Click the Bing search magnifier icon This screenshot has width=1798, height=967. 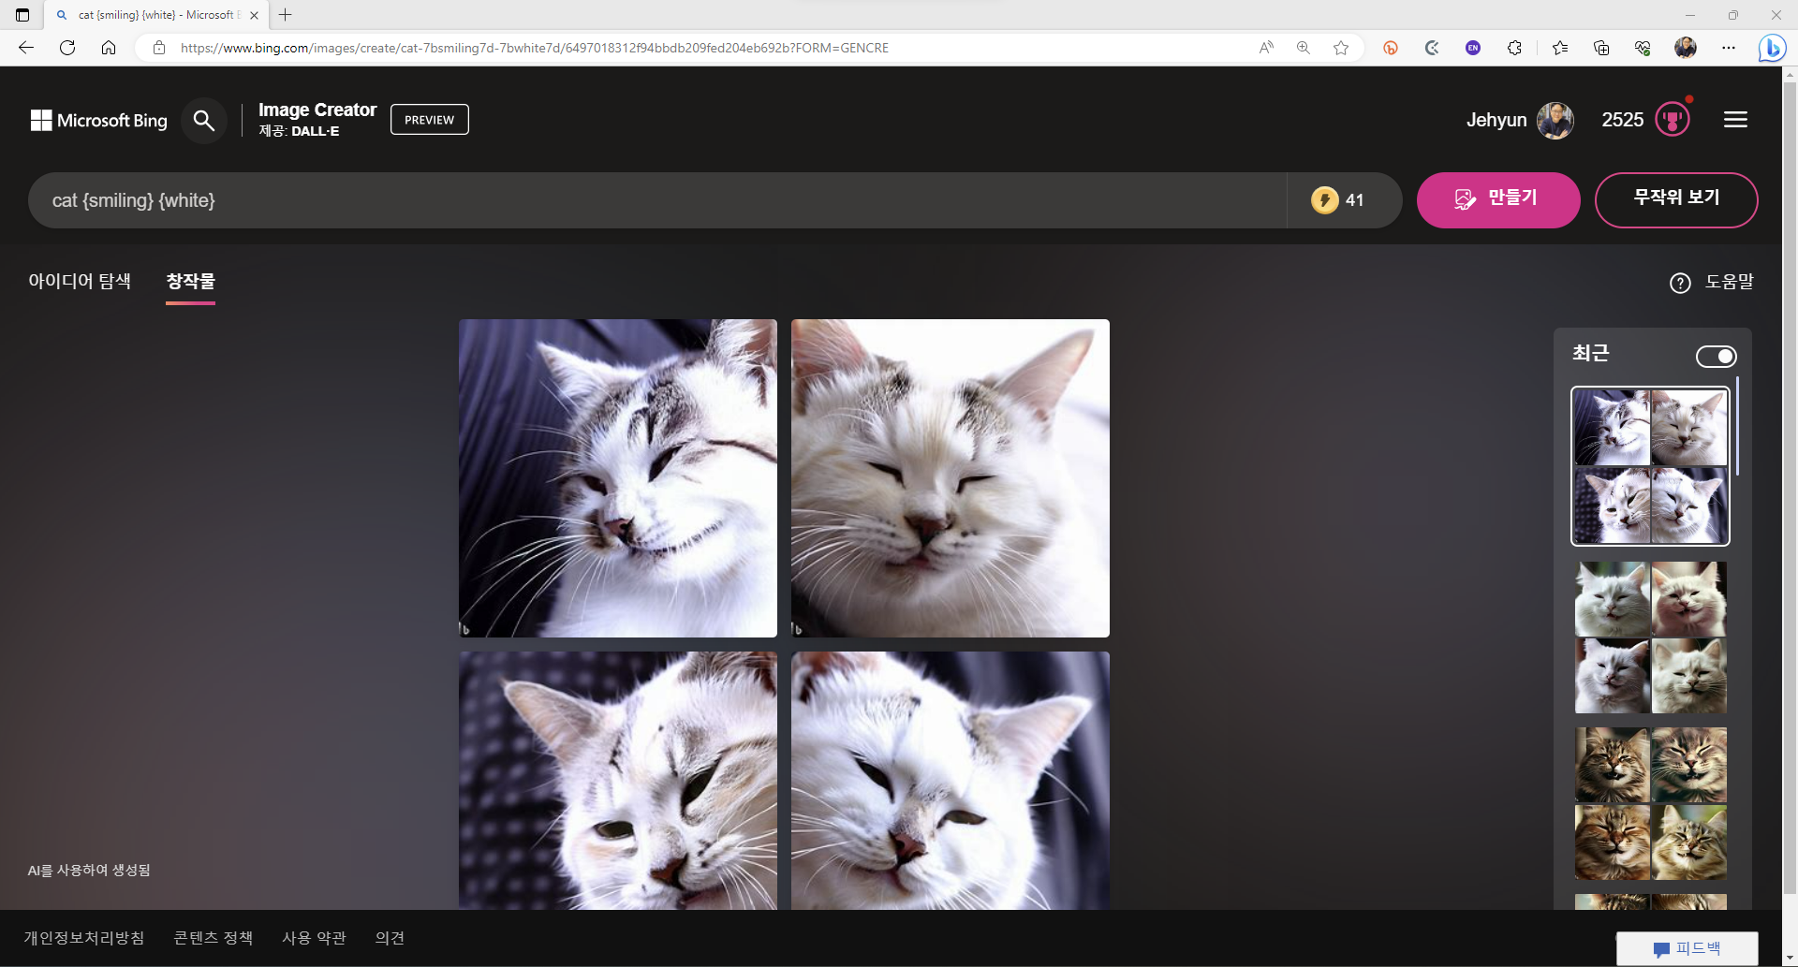pyautogui.click(x=203, y=120)
